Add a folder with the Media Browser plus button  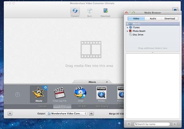(129, 124)
